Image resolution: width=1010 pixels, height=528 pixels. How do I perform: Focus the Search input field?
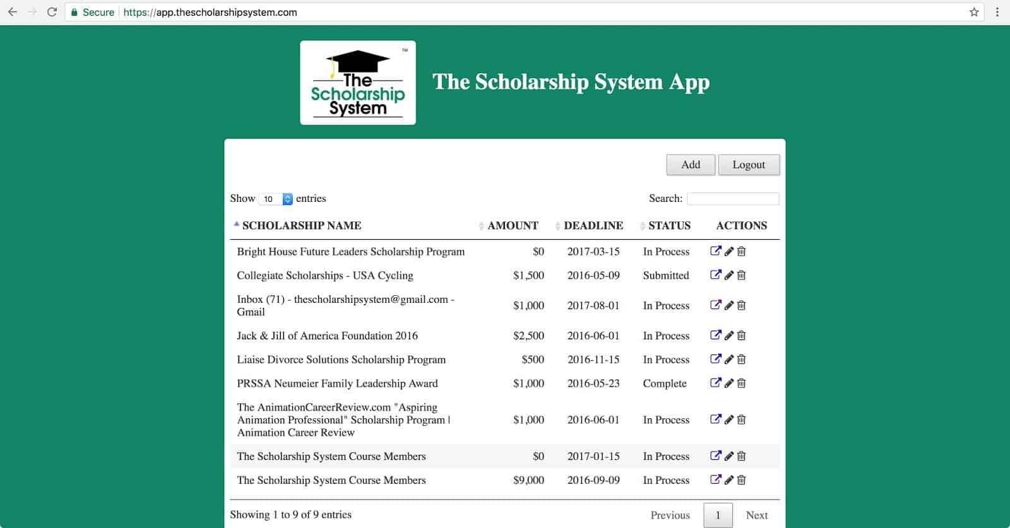733,199
